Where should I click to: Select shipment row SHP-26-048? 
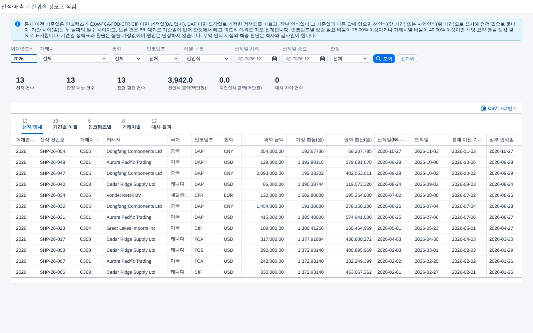[x=266, y=162]
